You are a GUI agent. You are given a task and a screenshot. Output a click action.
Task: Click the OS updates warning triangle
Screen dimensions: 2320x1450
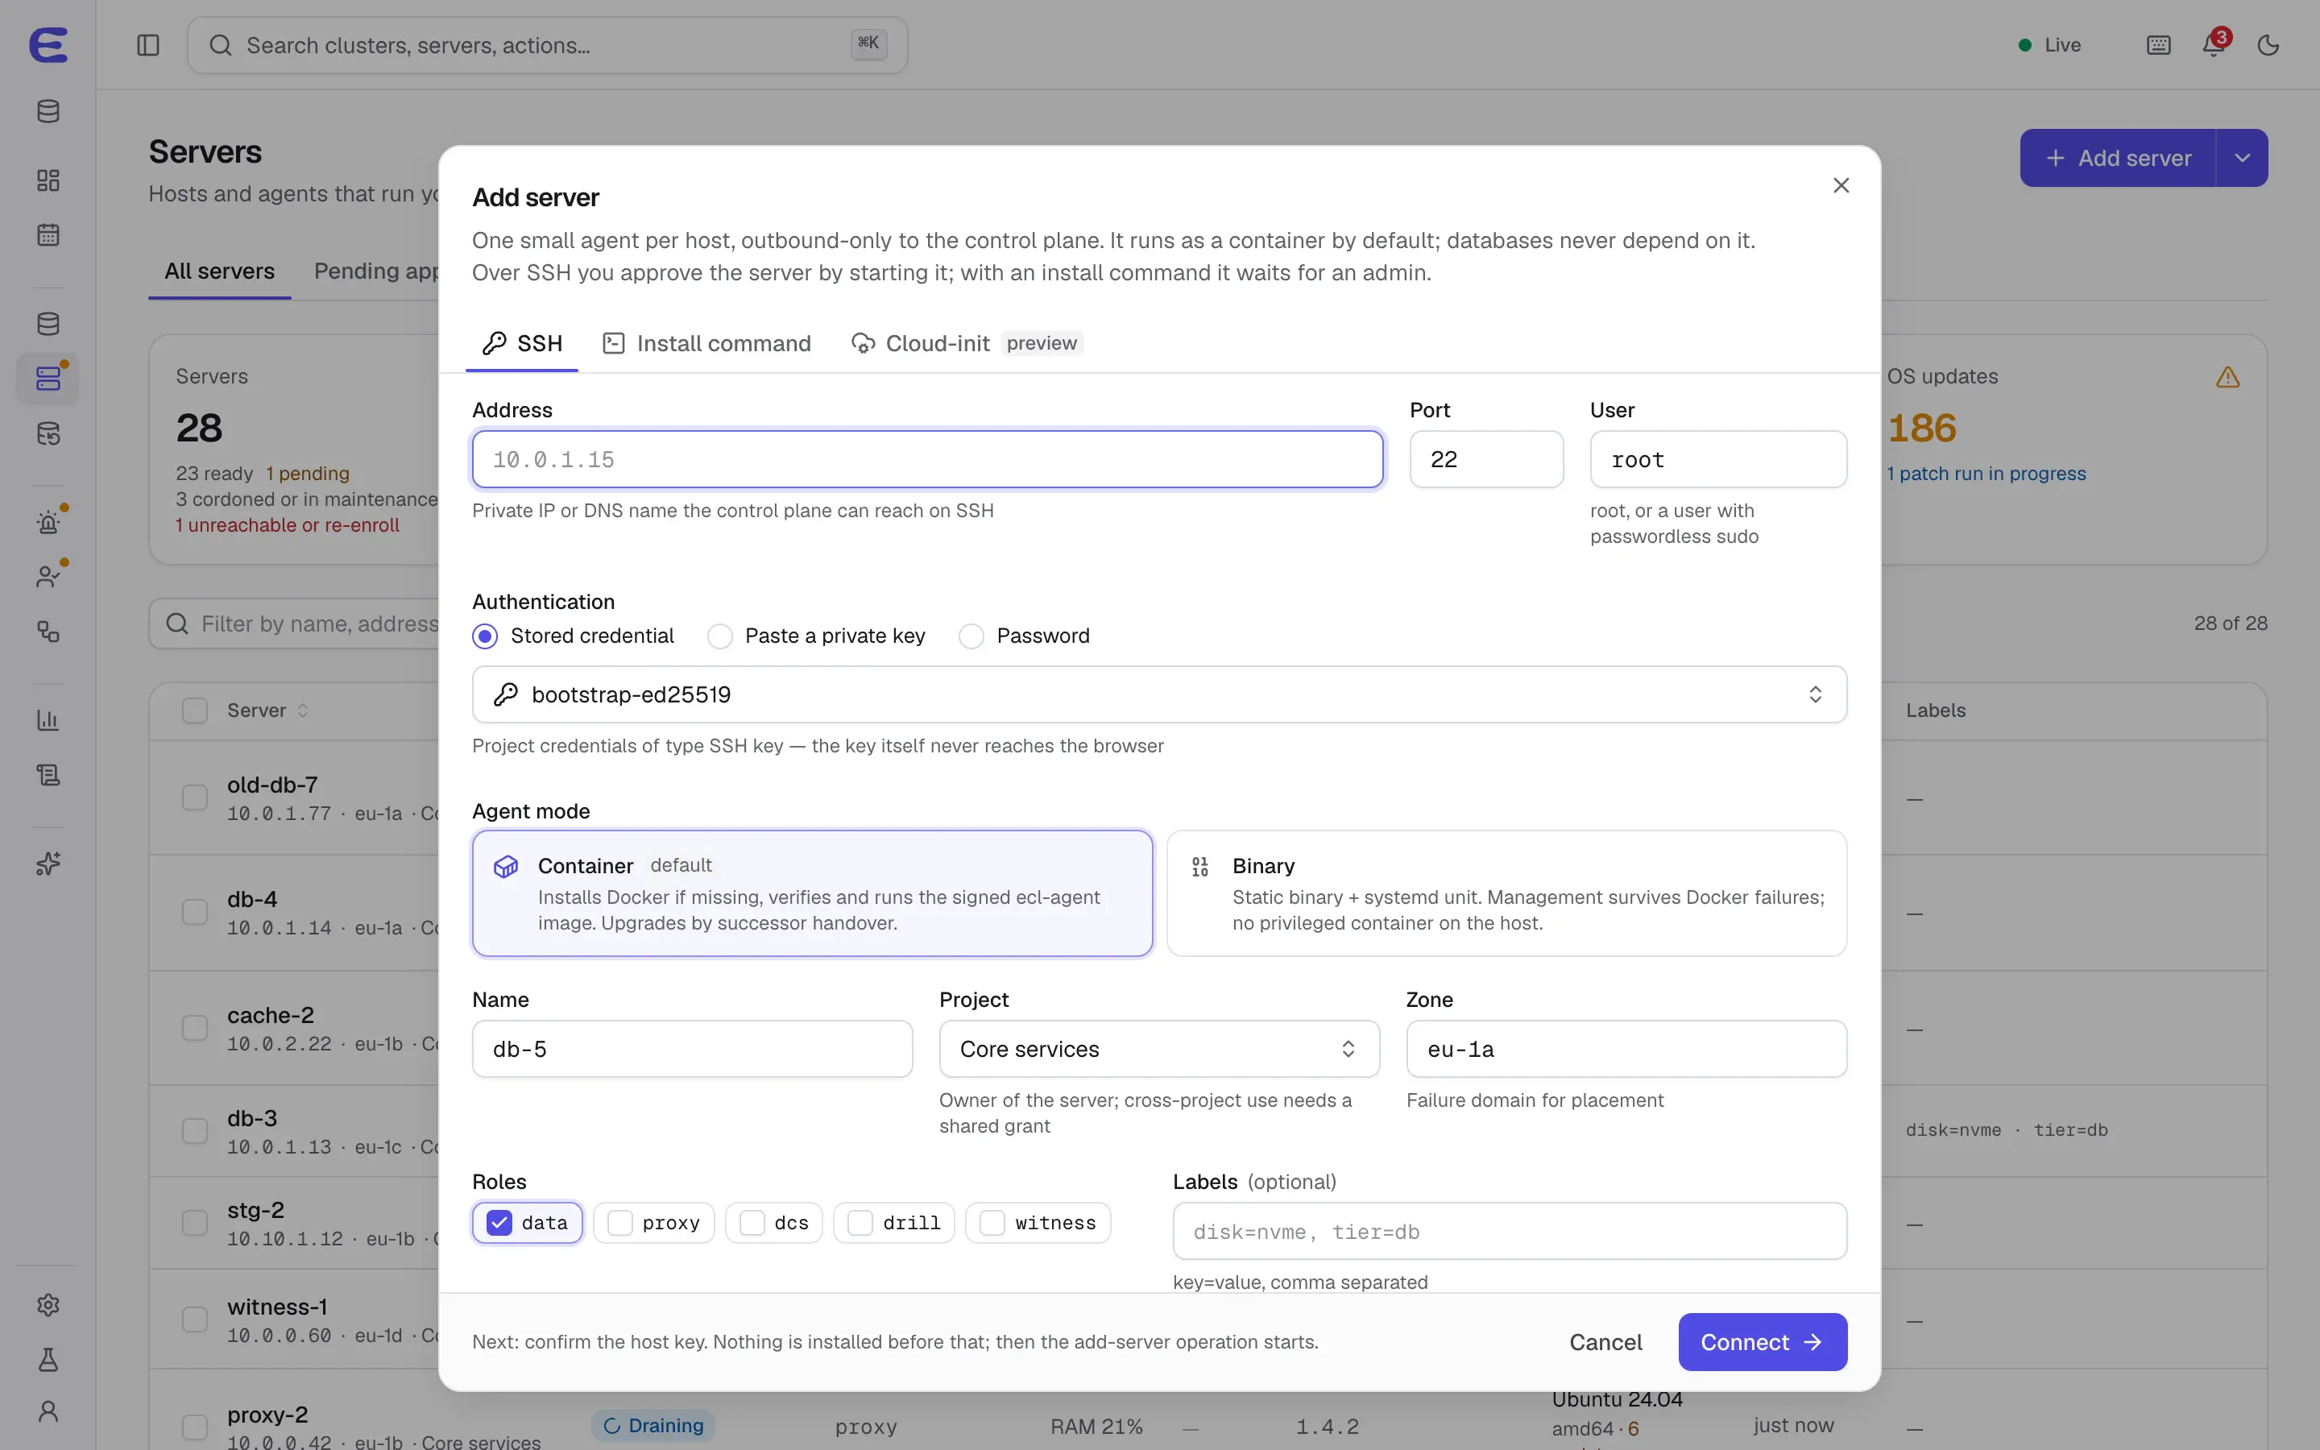click(x=2228, y=378)
